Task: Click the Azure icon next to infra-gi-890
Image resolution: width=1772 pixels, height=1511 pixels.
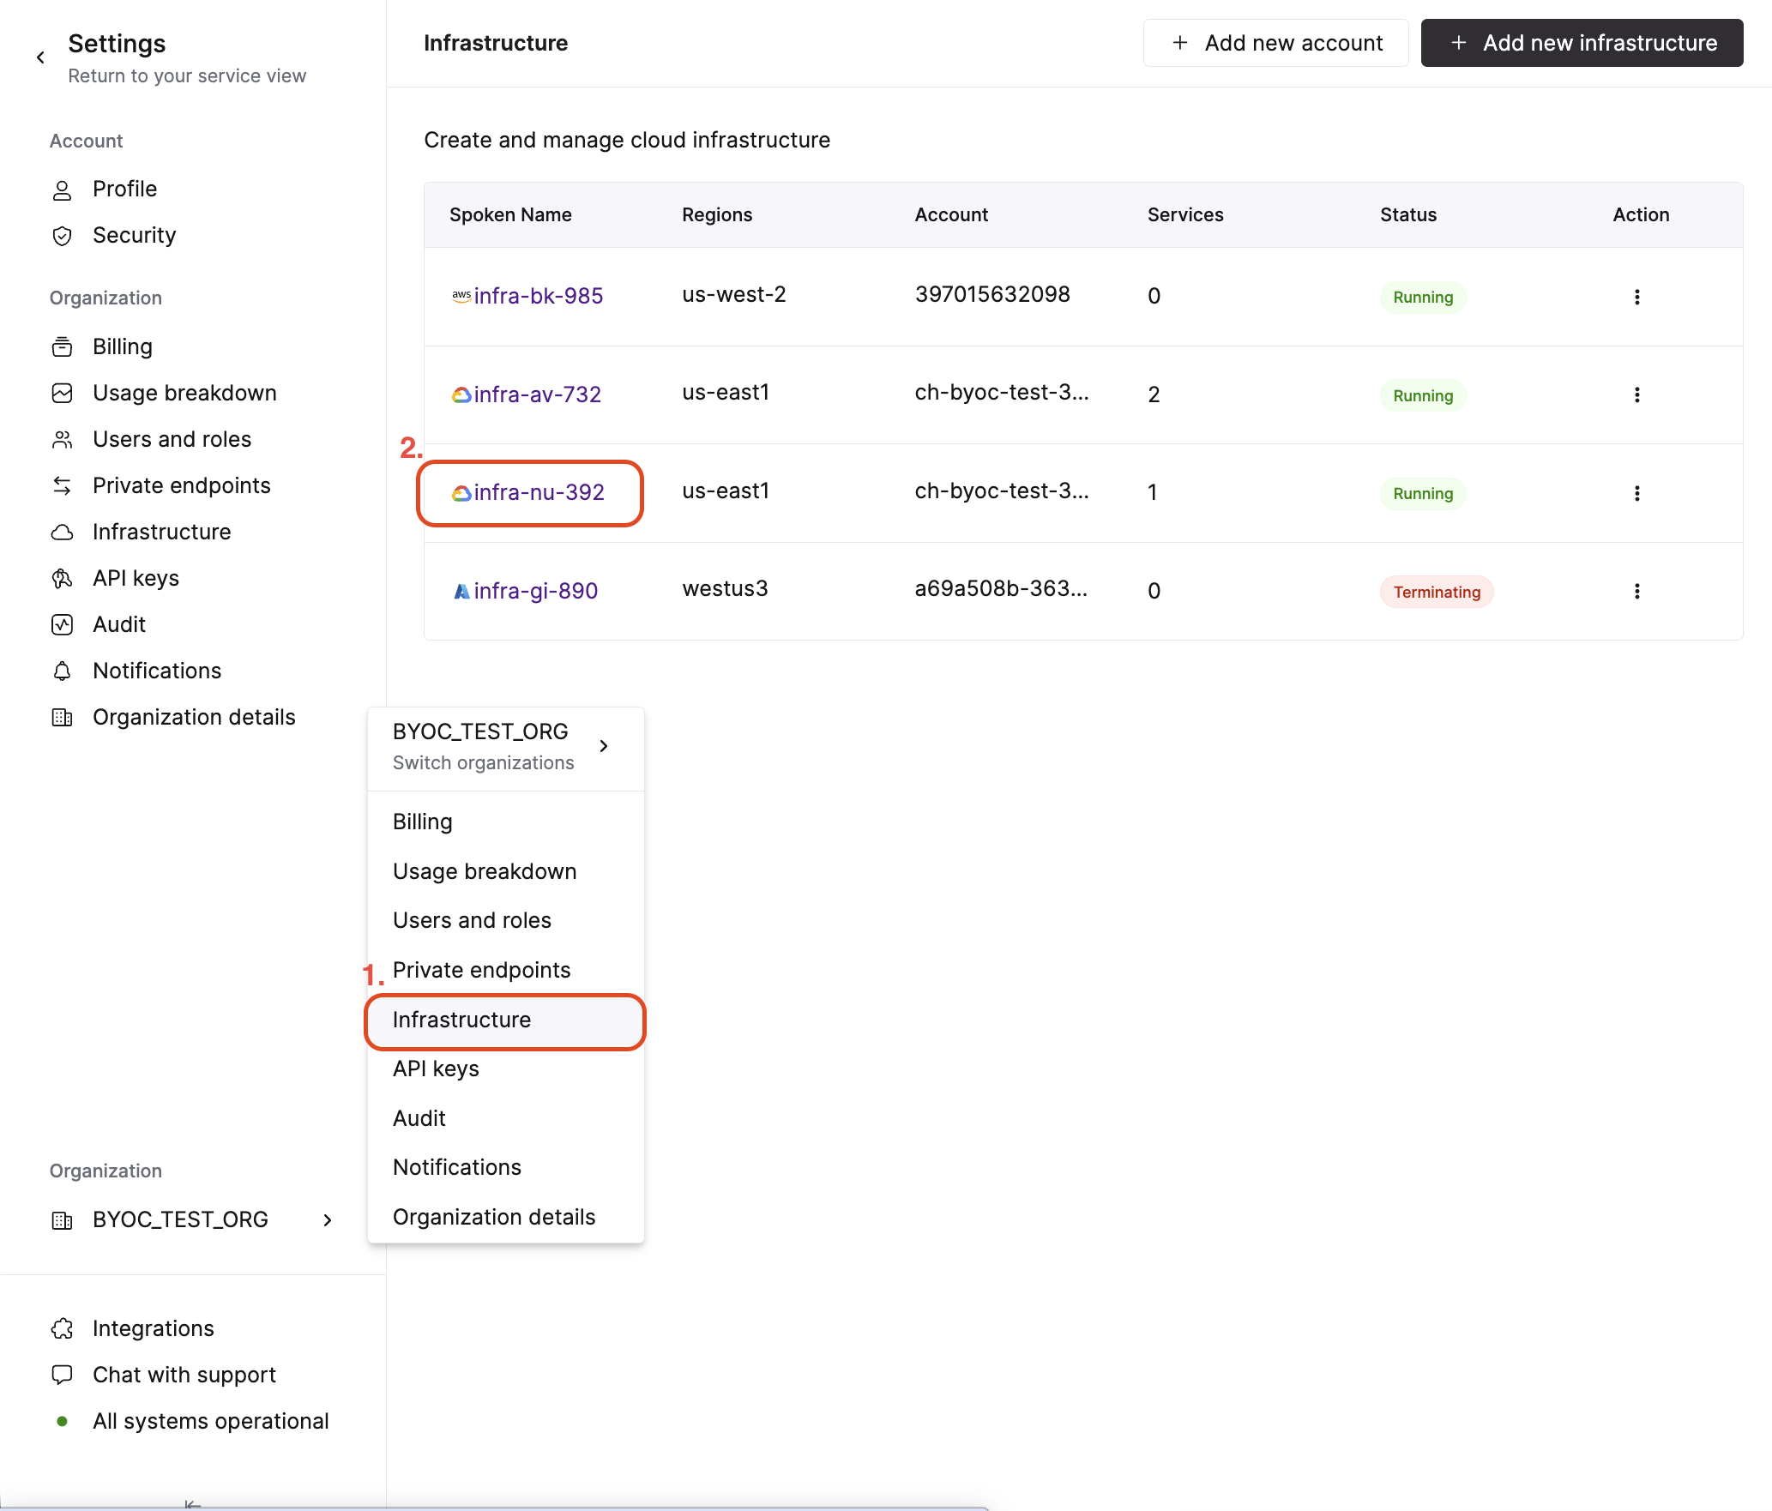Action: point(461,590)
